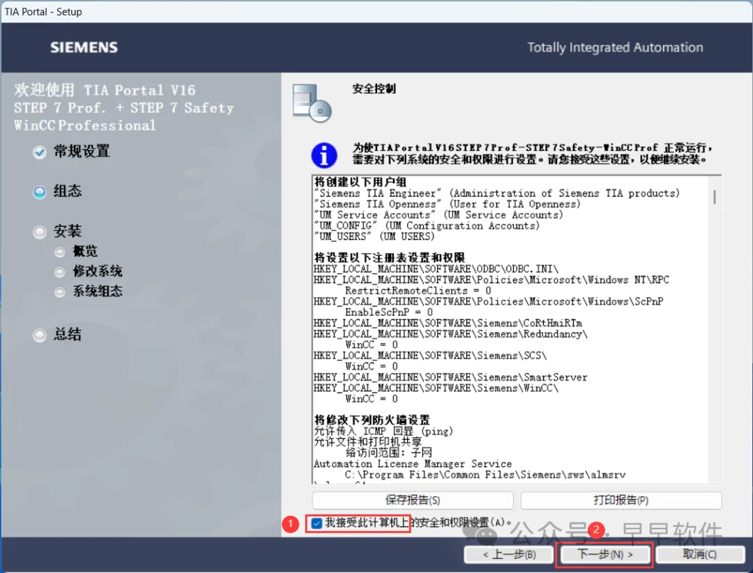Screen dimensions: 753x573
Task: Click the 总结 label
Action: (67, 335)
